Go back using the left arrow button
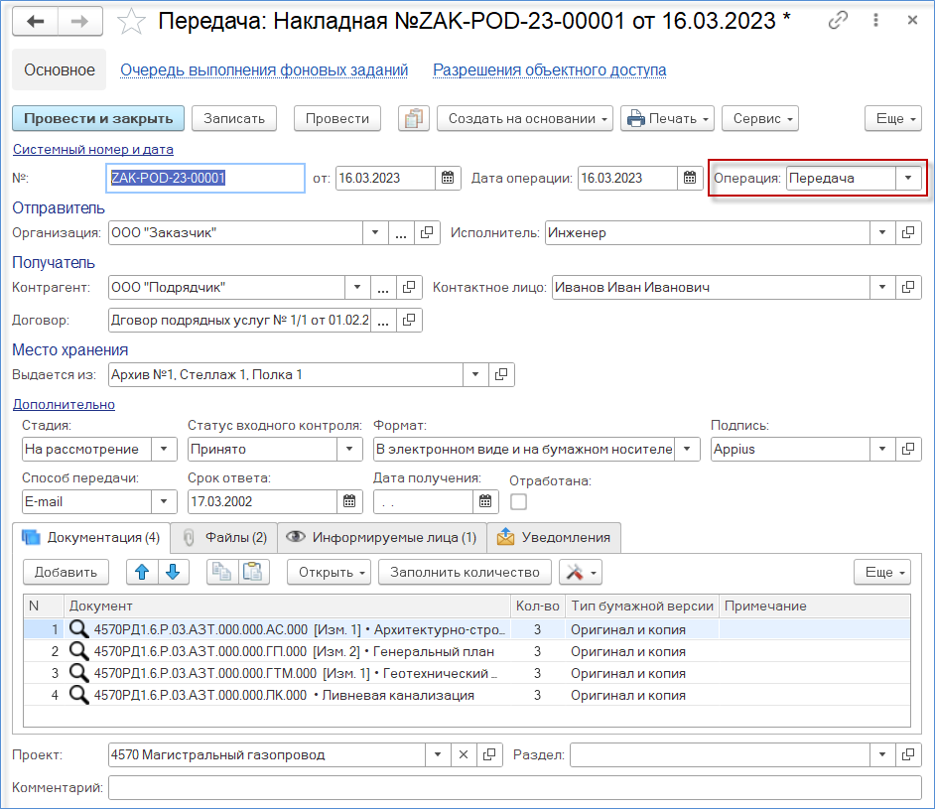 pyautogui.click(x=35, y=22)
